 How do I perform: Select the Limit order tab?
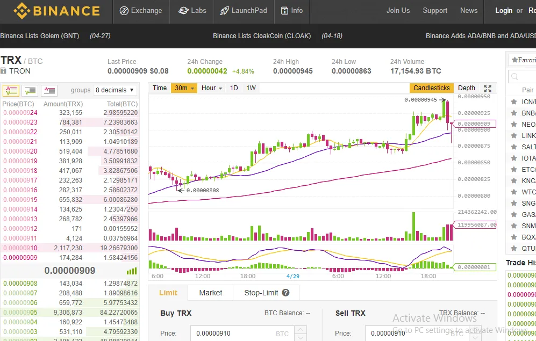pyautogui.click(x=168, y=293)
